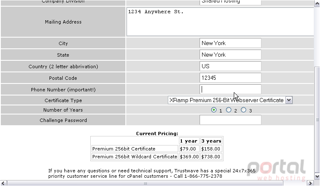Click the horizontal scrollbar thumb
The width and height of the screenshot is (320, 186).
coord(145,183)
